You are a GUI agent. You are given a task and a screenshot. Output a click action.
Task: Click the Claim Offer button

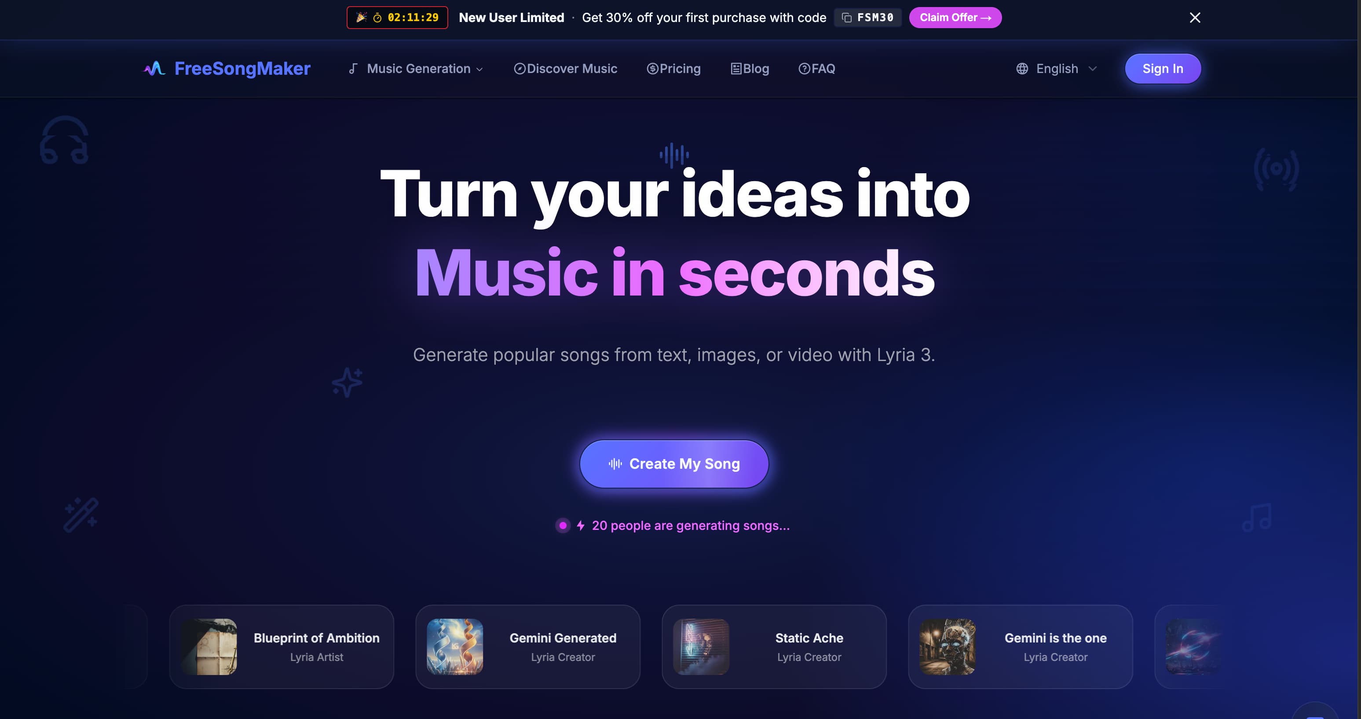955,18
